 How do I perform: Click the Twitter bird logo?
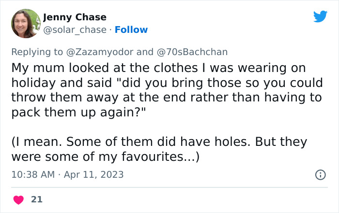pos(320,16)
